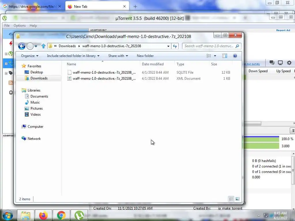
Task: Switch to large icons view in status bar
Action: coord(237,199)
